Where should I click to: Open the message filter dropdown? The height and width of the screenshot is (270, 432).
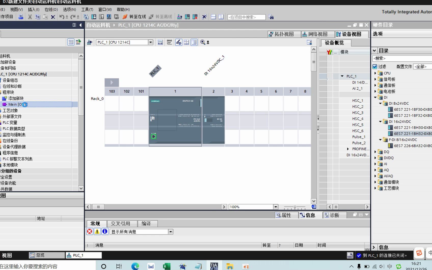point(171,232)
